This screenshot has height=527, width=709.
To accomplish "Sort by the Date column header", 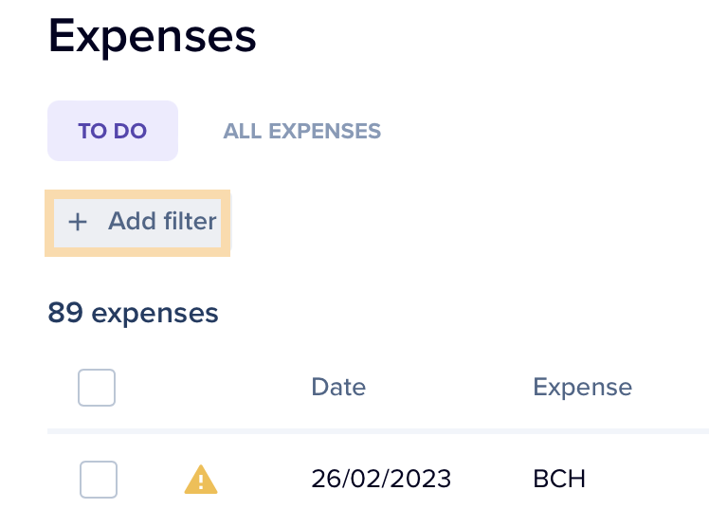I will (x=338, y=387).
